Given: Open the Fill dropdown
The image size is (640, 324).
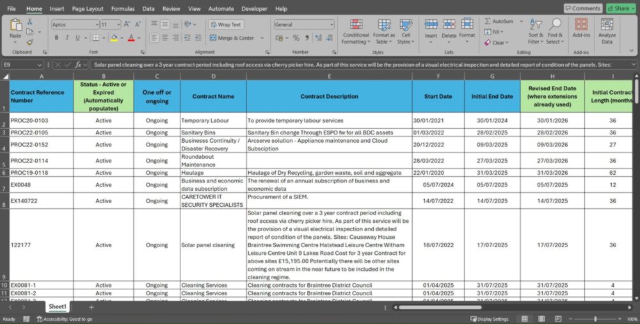Looking at the screenshot, I should [494, 32].
